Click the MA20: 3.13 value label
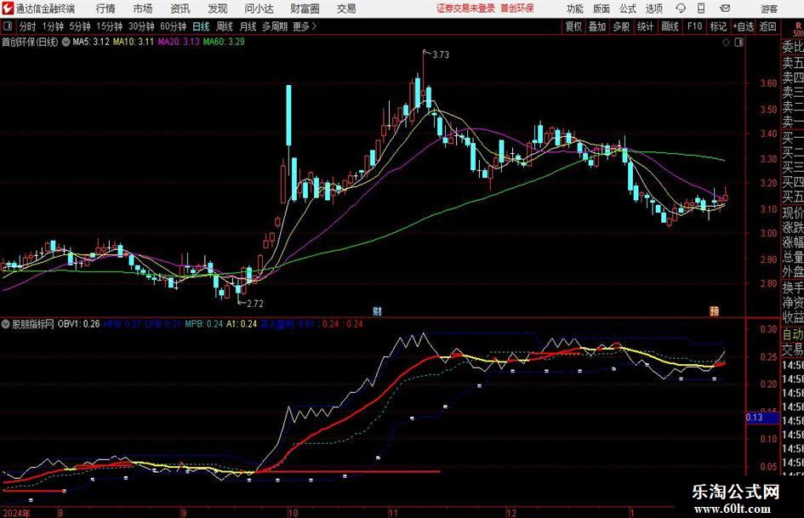This screenshot has width=804, height=518. click(x=179, y=42)
